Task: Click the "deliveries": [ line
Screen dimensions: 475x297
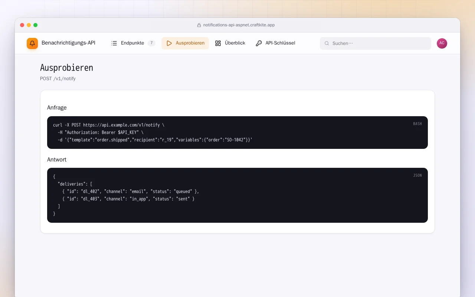Action: (75, 184)
